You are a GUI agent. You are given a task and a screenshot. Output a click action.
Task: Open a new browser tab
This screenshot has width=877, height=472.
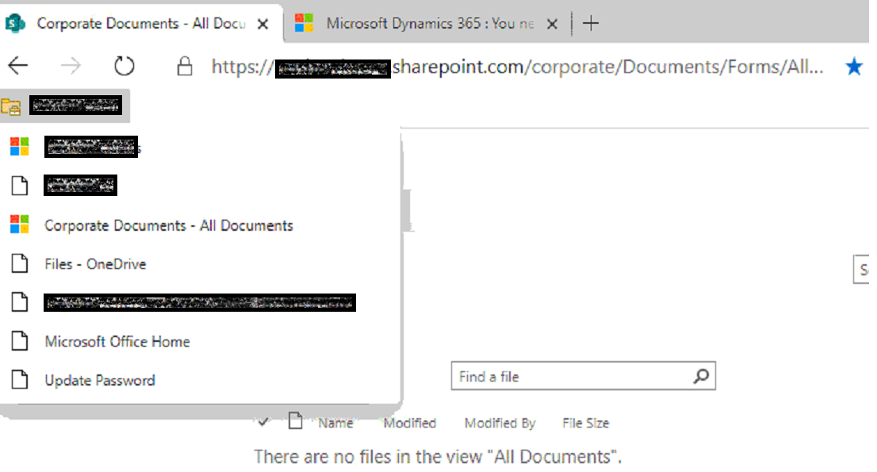point(591,24)
